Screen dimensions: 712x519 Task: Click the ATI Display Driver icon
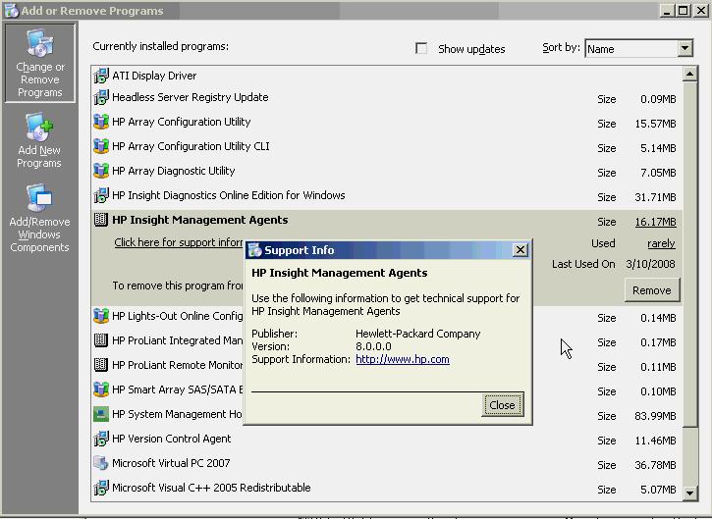coord(101,76)
